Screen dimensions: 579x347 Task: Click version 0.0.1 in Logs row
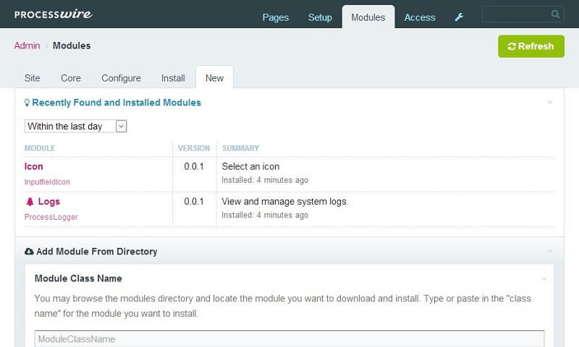[194, 202]
